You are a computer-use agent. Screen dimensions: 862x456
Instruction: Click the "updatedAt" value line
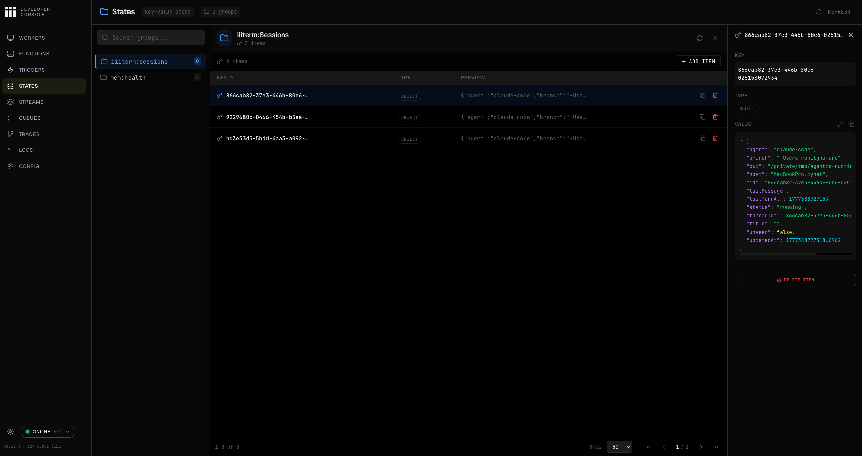[793, 240]
